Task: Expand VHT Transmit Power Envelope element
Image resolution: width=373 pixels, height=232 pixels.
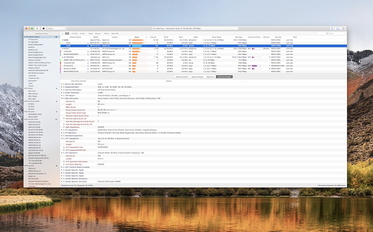Action: tap(62, 167)
